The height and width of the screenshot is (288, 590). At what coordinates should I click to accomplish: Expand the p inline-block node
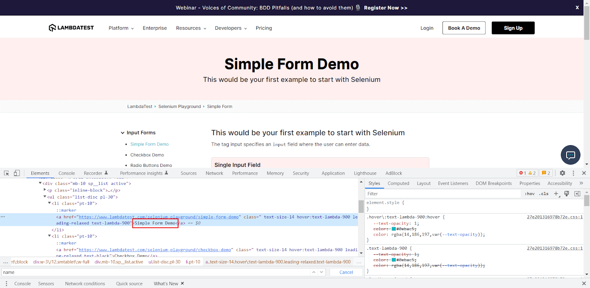45,190
